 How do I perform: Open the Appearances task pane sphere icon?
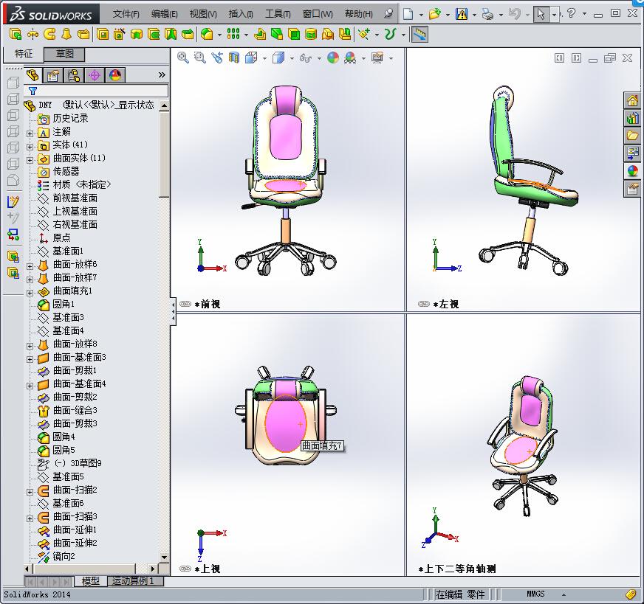click(x=632, y=171)
